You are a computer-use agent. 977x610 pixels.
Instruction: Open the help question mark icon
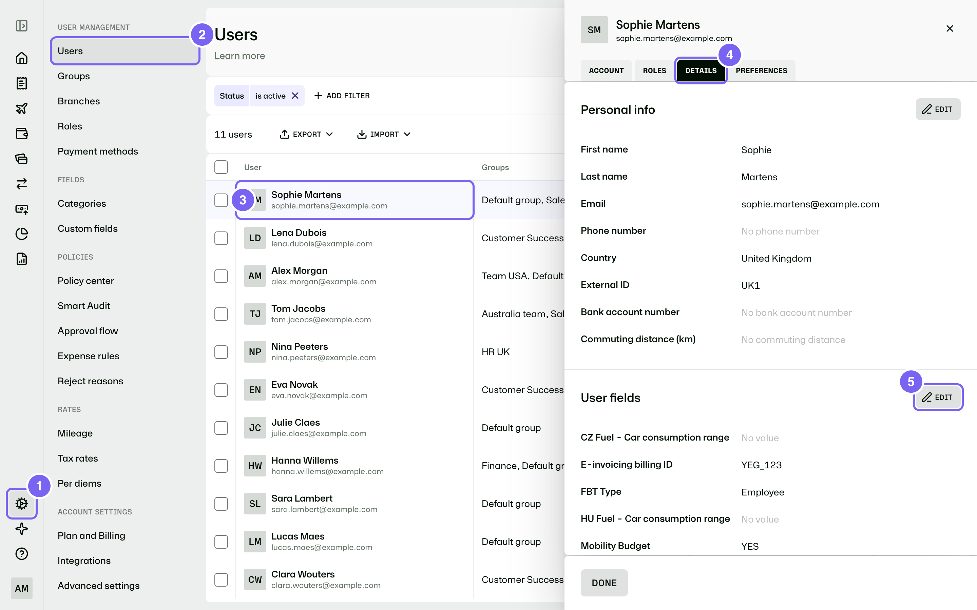pyautogui.click(x=21, y=553)
